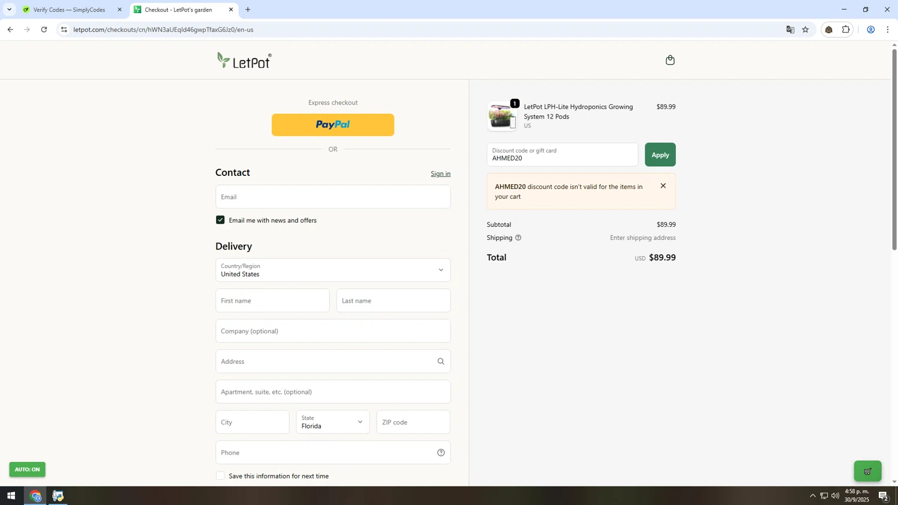Click the Last name field

pyautogui.click(x=393, y=300)
